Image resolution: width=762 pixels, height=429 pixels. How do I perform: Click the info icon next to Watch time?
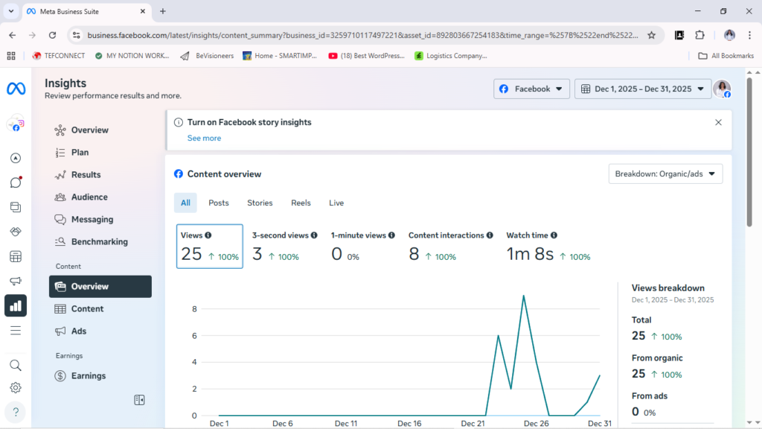pos(554,235)
